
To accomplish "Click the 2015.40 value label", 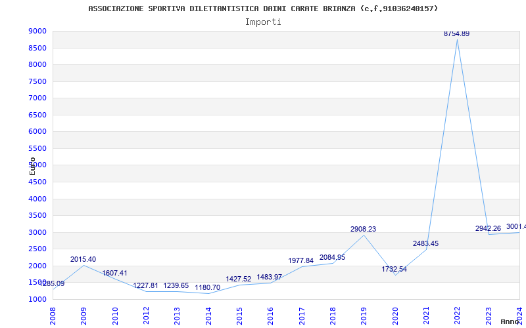I will pos(83,259).
